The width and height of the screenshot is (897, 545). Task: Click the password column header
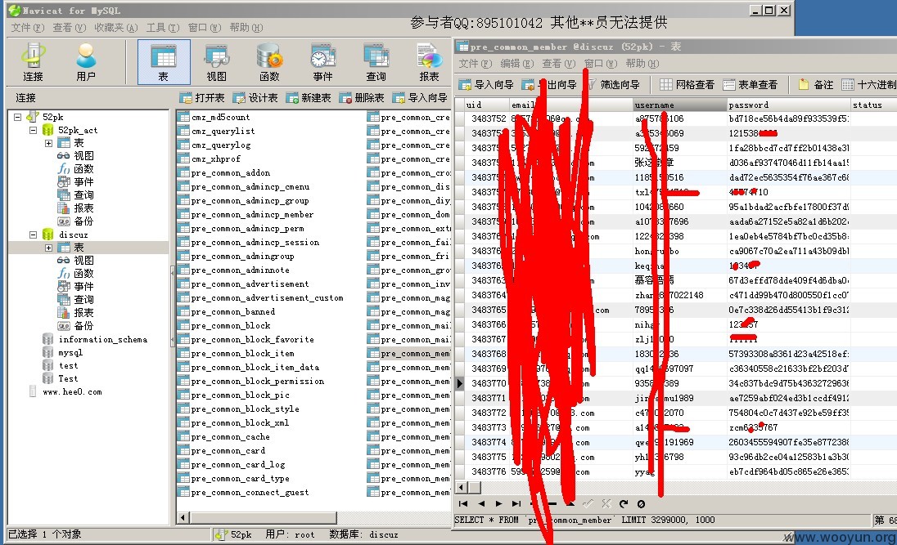click(x=788, y=105)
